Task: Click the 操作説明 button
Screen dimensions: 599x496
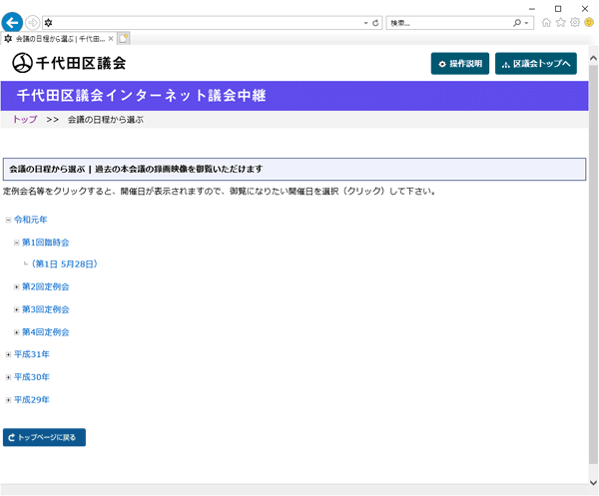Action: point(460,64)
